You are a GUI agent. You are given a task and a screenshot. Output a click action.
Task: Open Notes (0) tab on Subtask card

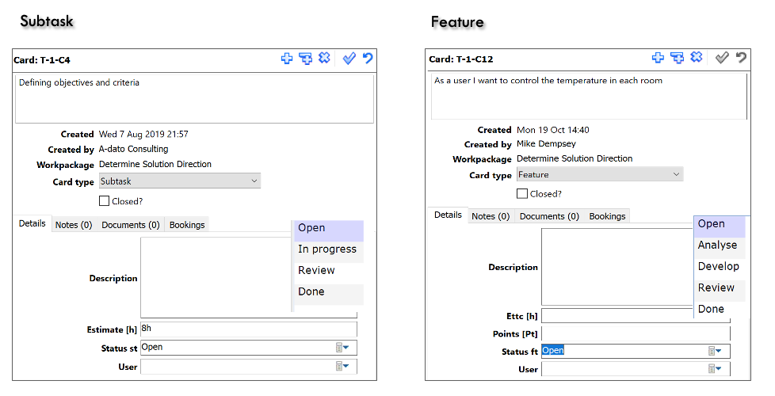[74, 225]
